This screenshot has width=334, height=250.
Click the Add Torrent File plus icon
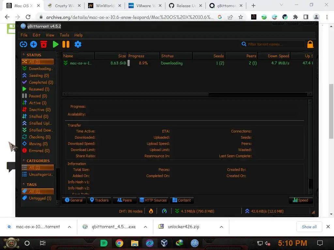34,44
